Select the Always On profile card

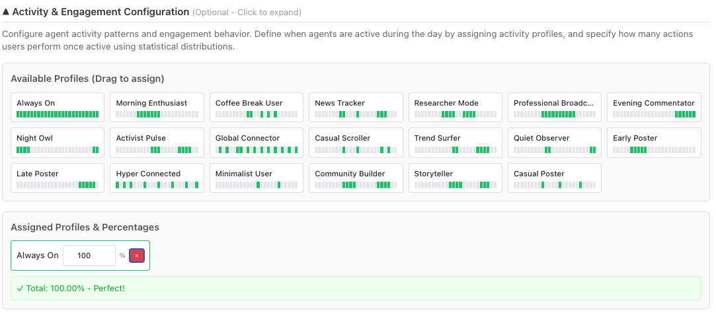click(x=58, y=107)
